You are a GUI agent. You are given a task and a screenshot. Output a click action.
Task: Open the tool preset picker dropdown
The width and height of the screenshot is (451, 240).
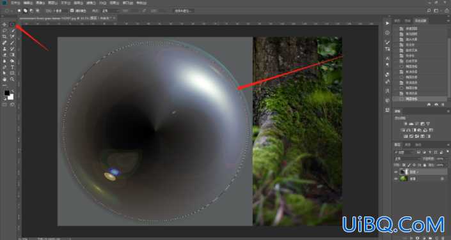click(x=12, y=11)
